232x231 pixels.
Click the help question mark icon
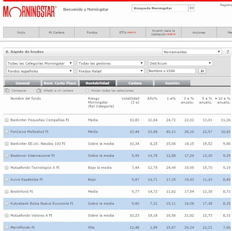228,52
